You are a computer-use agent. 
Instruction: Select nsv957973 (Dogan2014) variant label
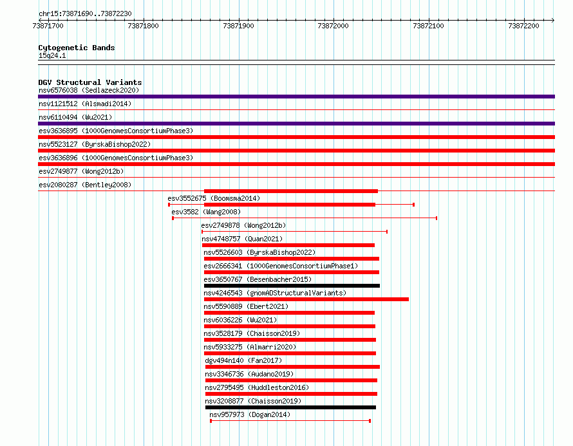(x=250, y=414)
